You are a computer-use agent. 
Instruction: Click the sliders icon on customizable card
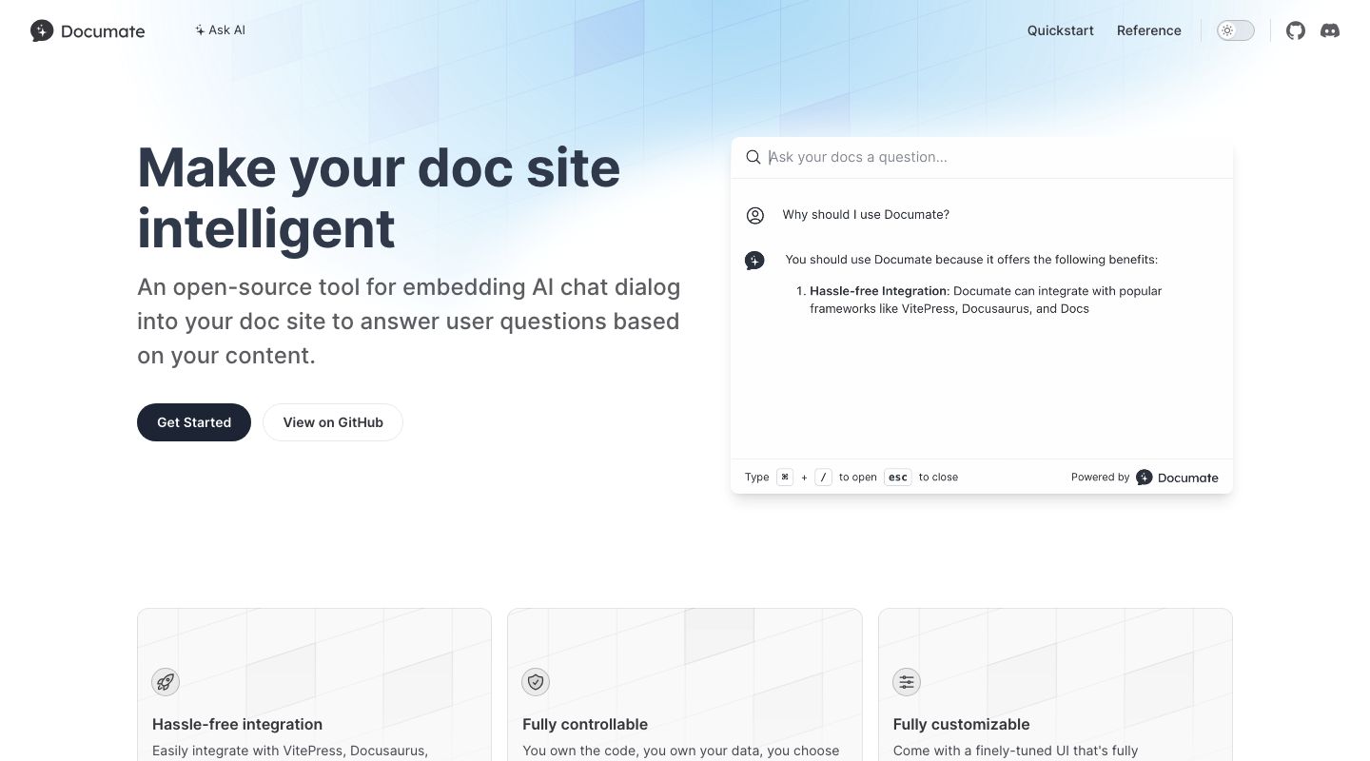tap(907, 682)
